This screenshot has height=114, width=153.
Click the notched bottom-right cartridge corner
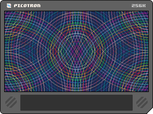pos(150,111)
